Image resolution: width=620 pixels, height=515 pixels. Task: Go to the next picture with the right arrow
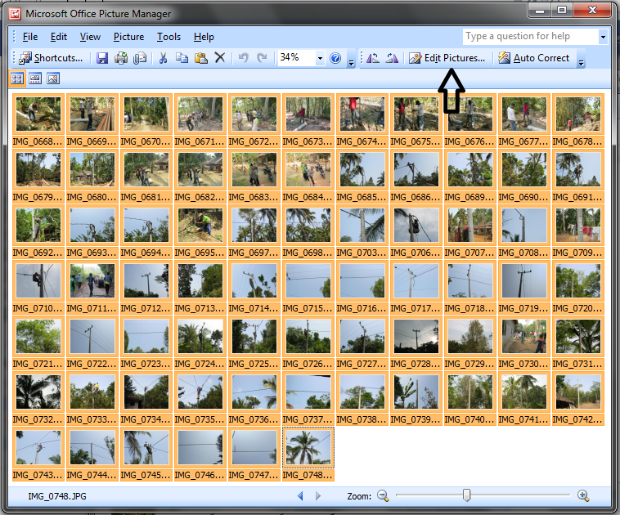318,495
